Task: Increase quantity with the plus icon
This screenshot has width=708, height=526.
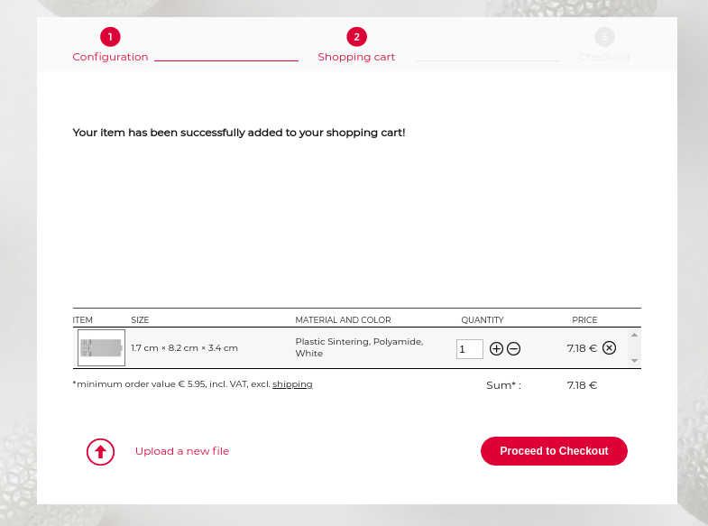Action: [496, 348]
